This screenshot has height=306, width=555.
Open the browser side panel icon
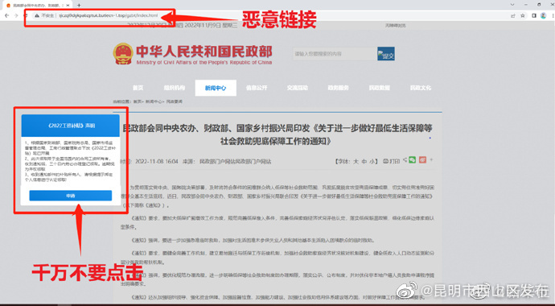534,15
